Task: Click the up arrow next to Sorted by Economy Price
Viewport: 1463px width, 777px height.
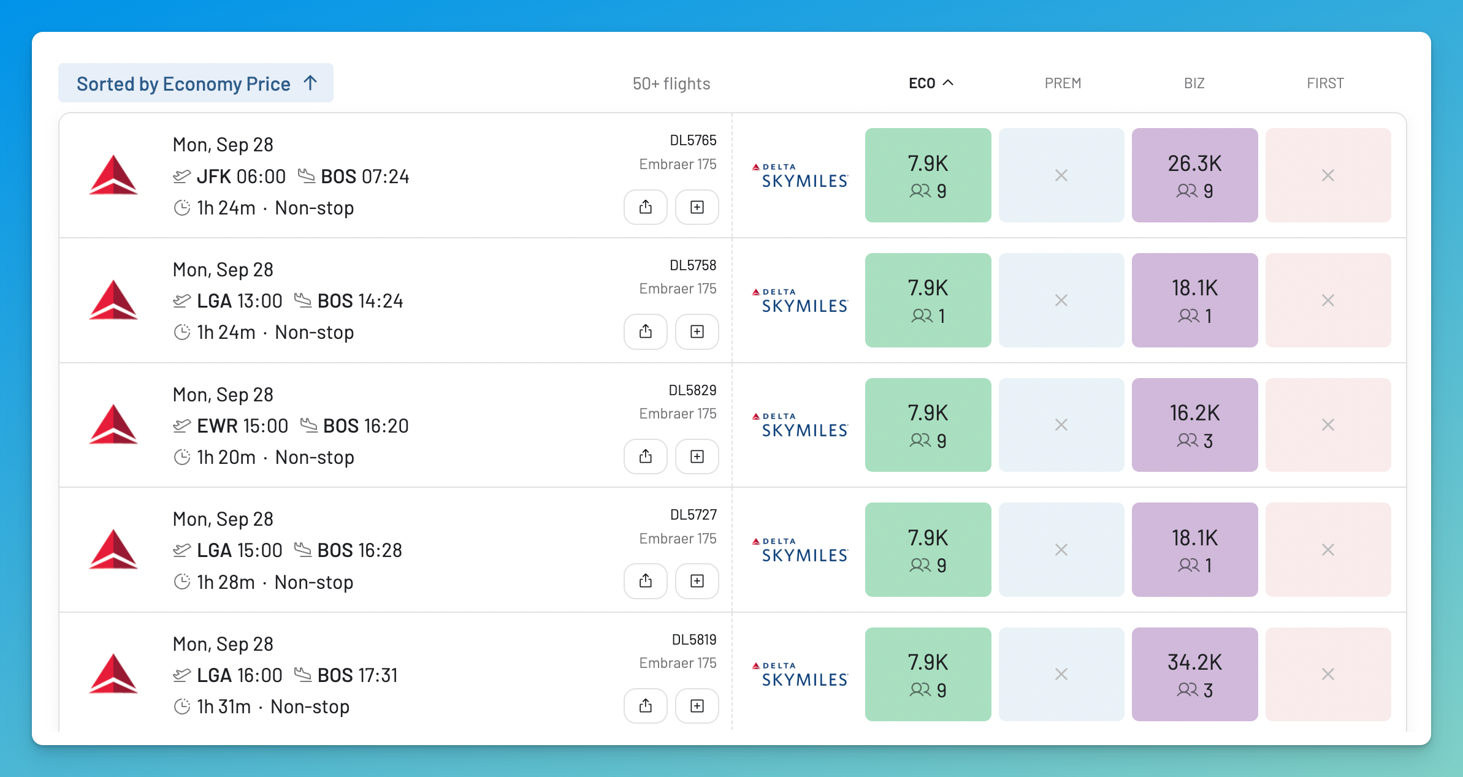Action: (310, 83)
